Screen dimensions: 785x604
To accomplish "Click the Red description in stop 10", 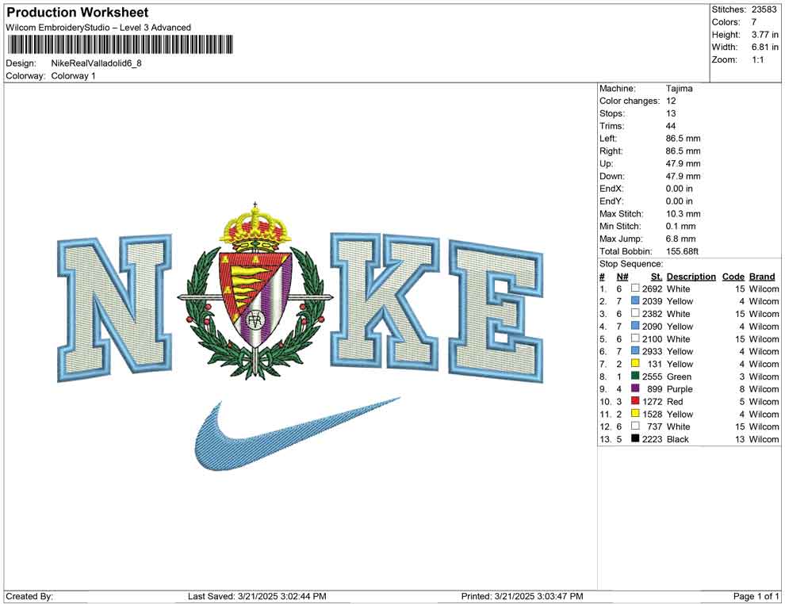I will pyautogui.click(x=674, y=401).
